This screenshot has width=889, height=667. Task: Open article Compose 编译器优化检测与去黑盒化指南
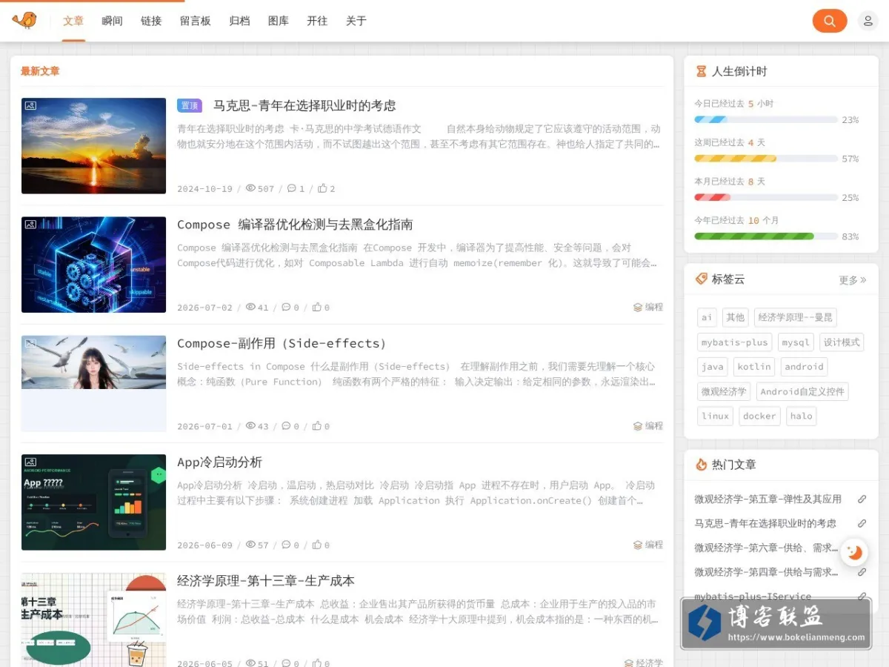point(295,225)
